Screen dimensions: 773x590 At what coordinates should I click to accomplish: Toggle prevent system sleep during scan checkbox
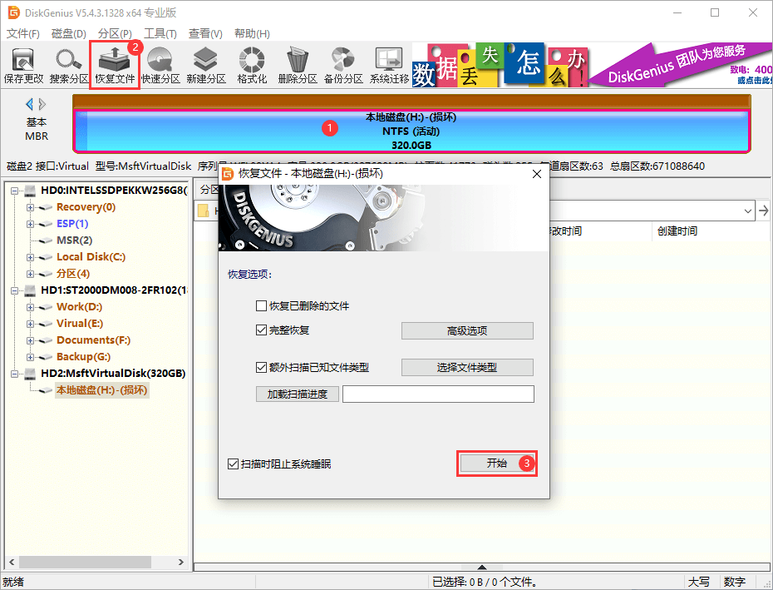click(234, 464)
